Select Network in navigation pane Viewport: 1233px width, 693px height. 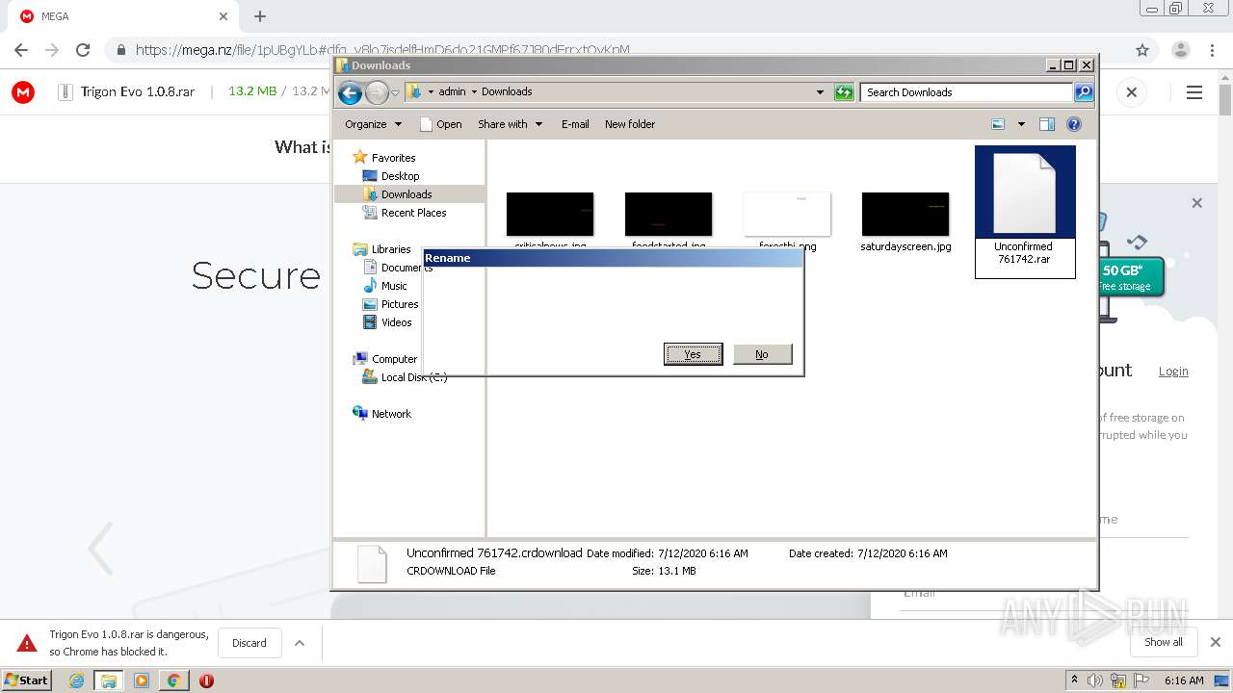pos(382,414)
